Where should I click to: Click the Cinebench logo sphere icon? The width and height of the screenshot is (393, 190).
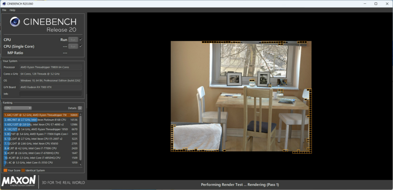click(15, 22)
